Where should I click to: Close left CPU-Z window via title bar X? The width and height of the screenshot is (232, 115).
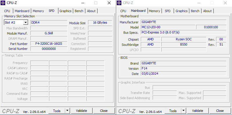pos(109,3)
